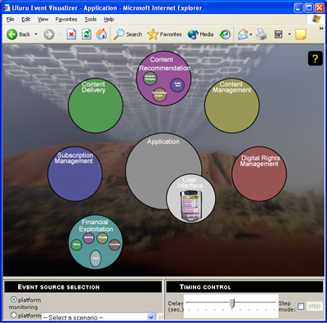Click the yellow Discuss note icon
The width and height of the screenshot is (327, 323).
pos(301,34)
